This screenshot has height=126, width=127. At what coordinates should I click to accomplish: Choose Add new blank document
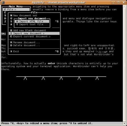tap(28, 30)
